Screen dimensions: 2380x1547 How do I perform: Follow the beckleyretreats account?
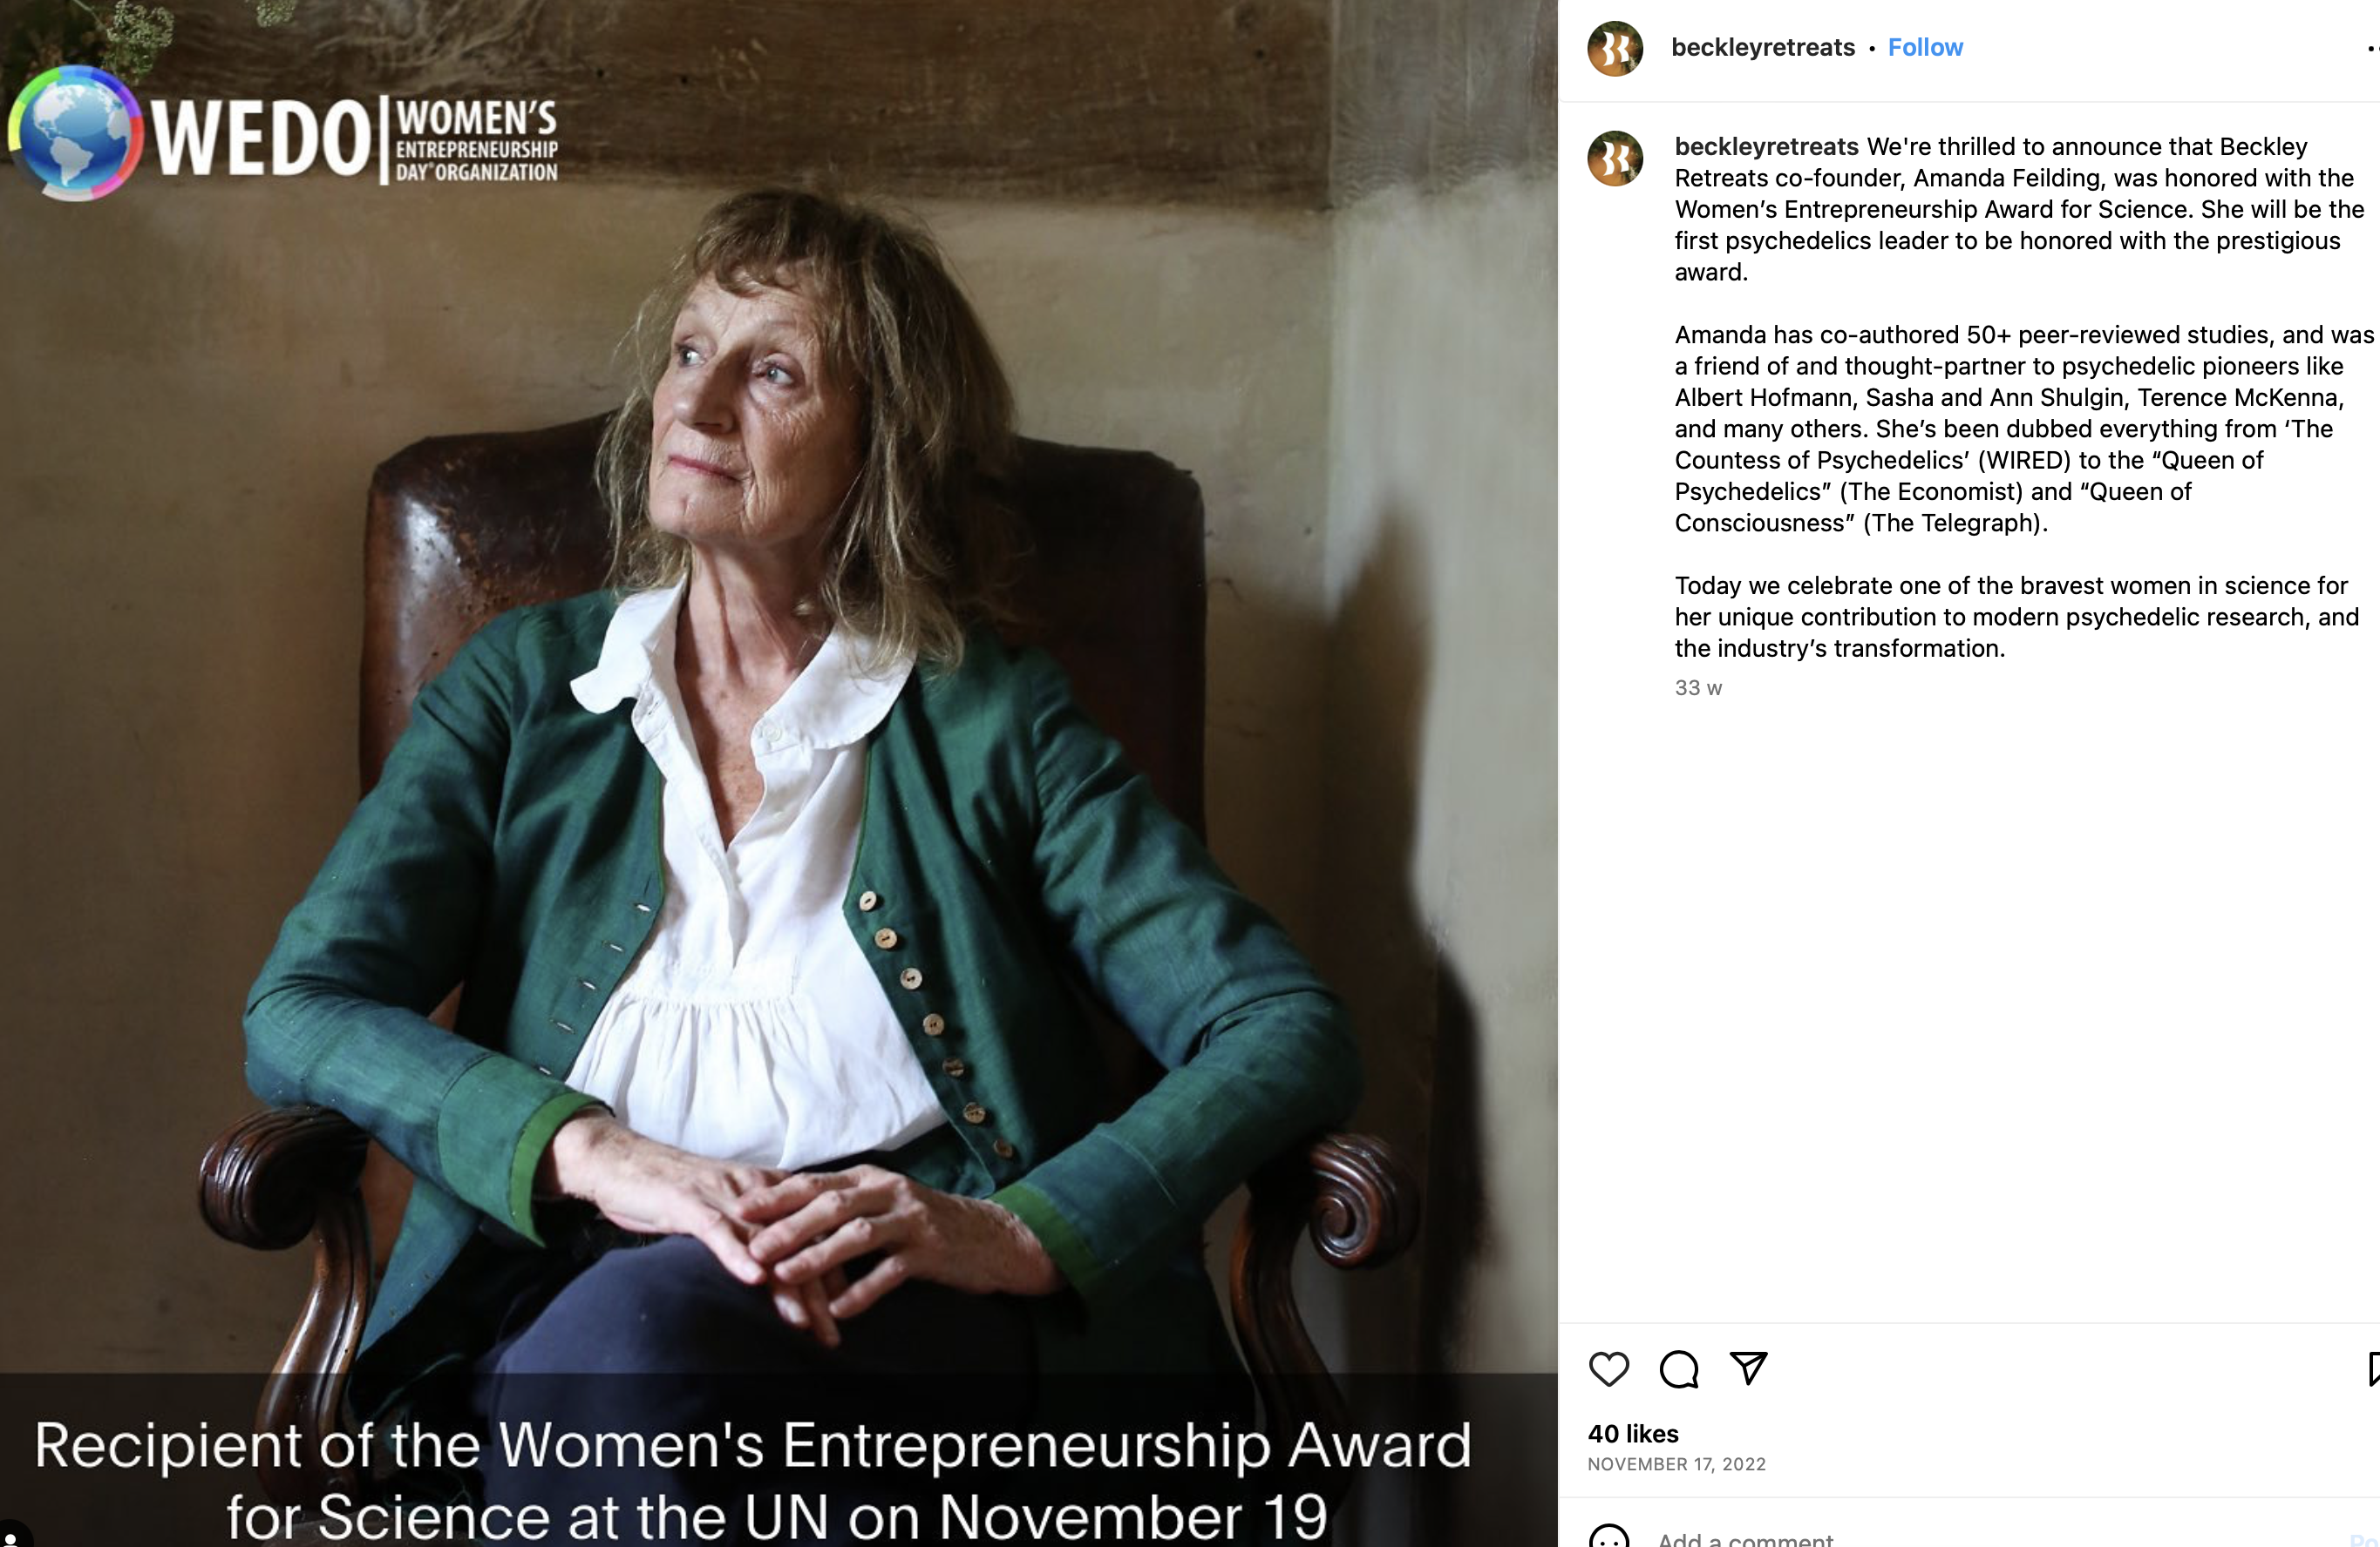click(x=1924, y=47)
